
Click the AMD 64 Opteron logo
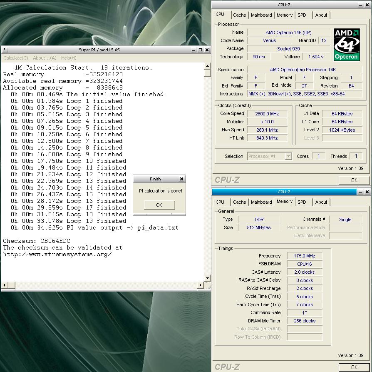pyautogui.click(x=347, y=45)
